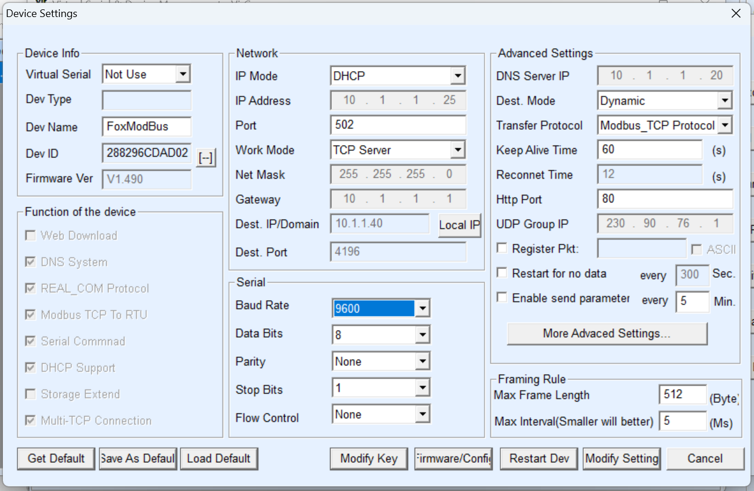
Task: Check the Enable send parameter option
Action: tap(502, 298)
